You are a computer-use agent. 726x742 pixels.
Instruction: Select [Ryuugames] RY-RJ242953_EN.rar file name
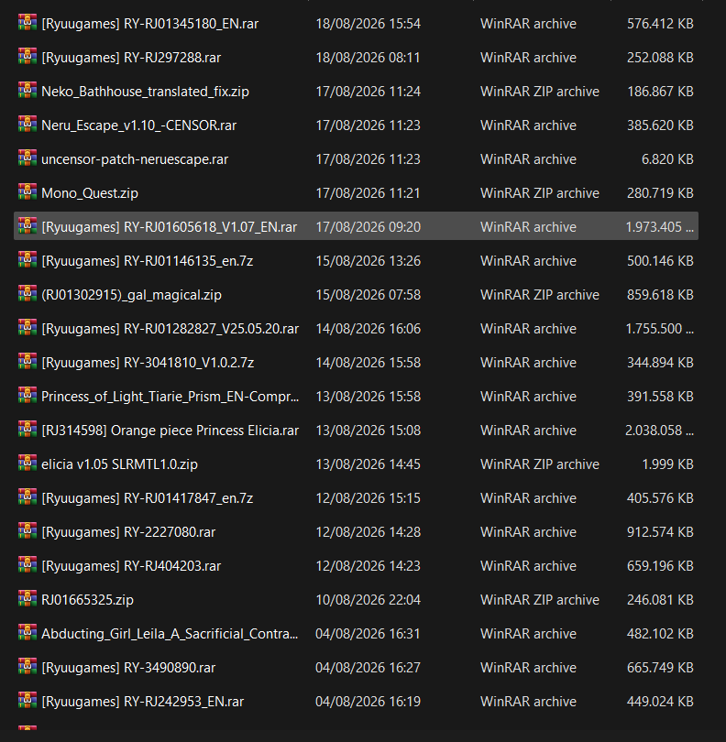click(x=143, y=702)
